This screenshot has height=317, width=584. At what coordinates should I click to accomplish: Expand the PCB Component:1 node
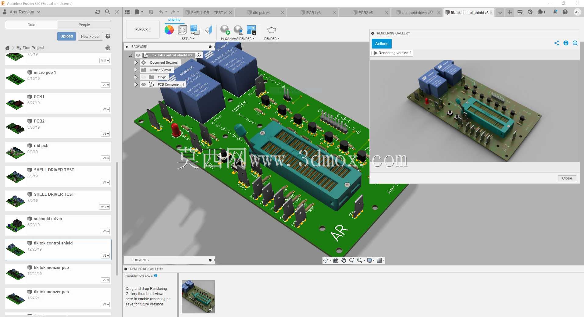click(136, 84)
